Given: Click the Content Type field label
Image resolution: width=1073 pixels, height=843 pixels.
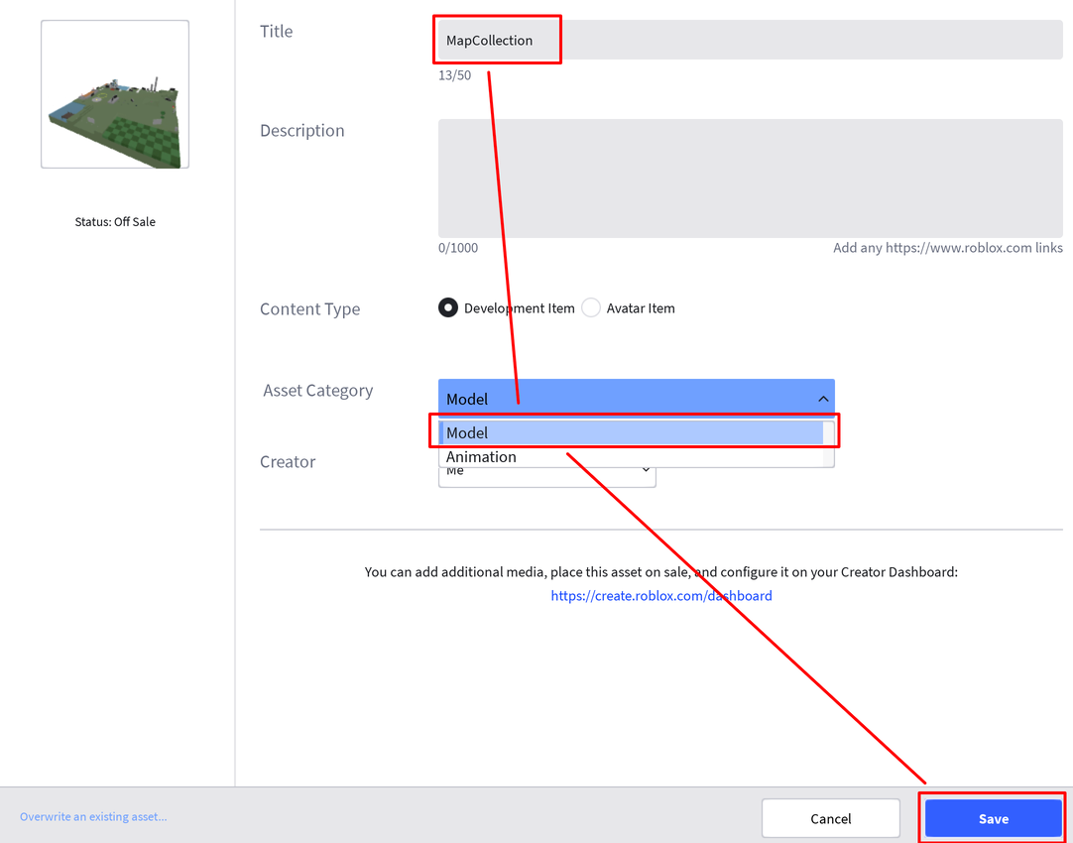Looking at the screenshot, I should [x=309, y=309].
